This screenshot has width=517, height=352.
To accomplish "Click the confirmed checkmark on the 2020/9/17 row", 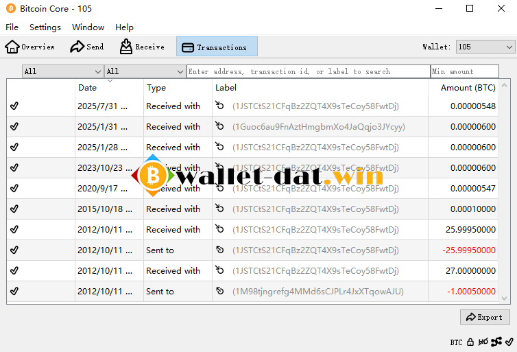I will point(14,188).
